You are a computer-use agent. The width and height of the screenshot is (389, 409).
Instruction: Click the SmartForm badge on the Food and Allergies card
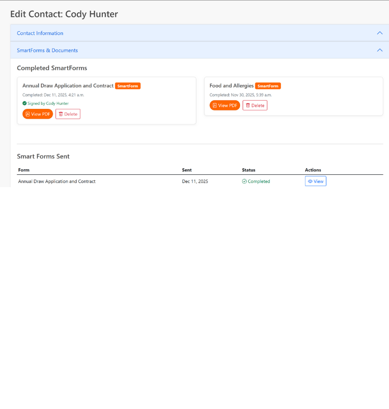coord(268,85)
